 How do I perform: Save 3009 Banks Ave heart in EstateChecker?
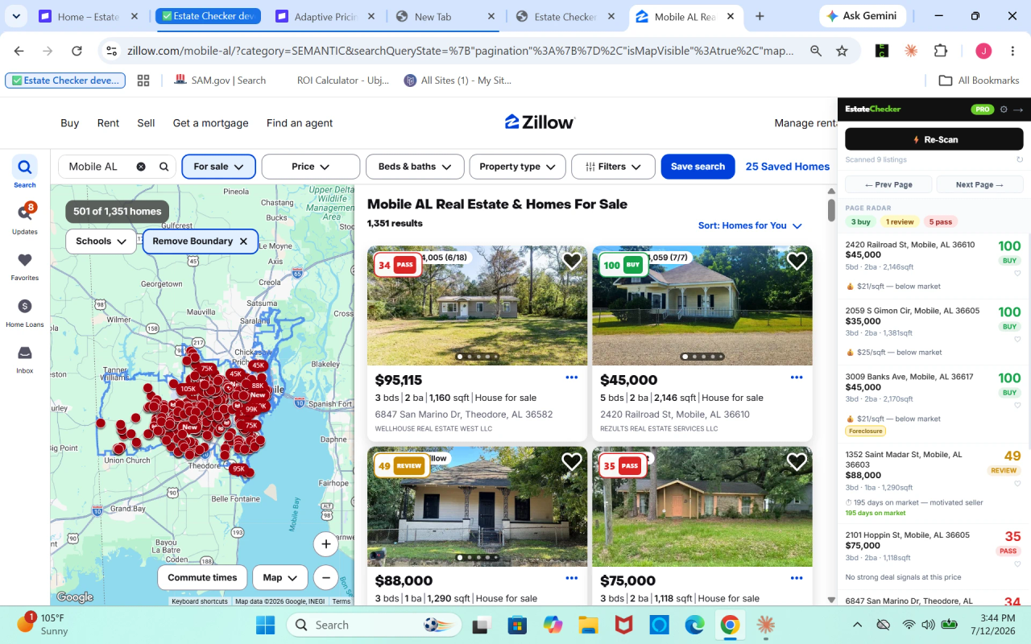click(x=1017, y=405)
